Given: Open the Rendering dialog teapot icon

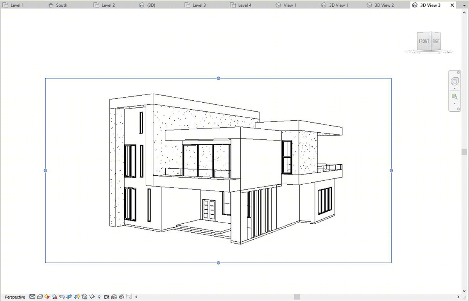Looking at the screenshot, I should pos(62,297).
